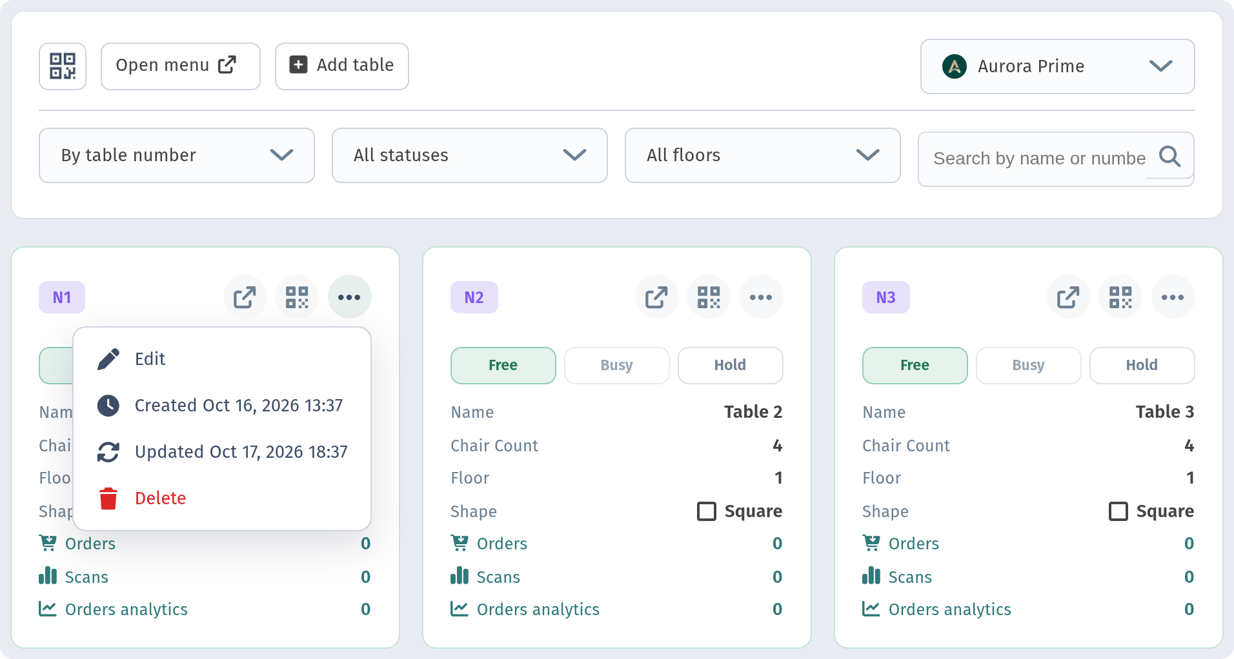Click the N2 Scans bar chart icon
Viewport: 1234px width, 659px height.
pos(460,576)
